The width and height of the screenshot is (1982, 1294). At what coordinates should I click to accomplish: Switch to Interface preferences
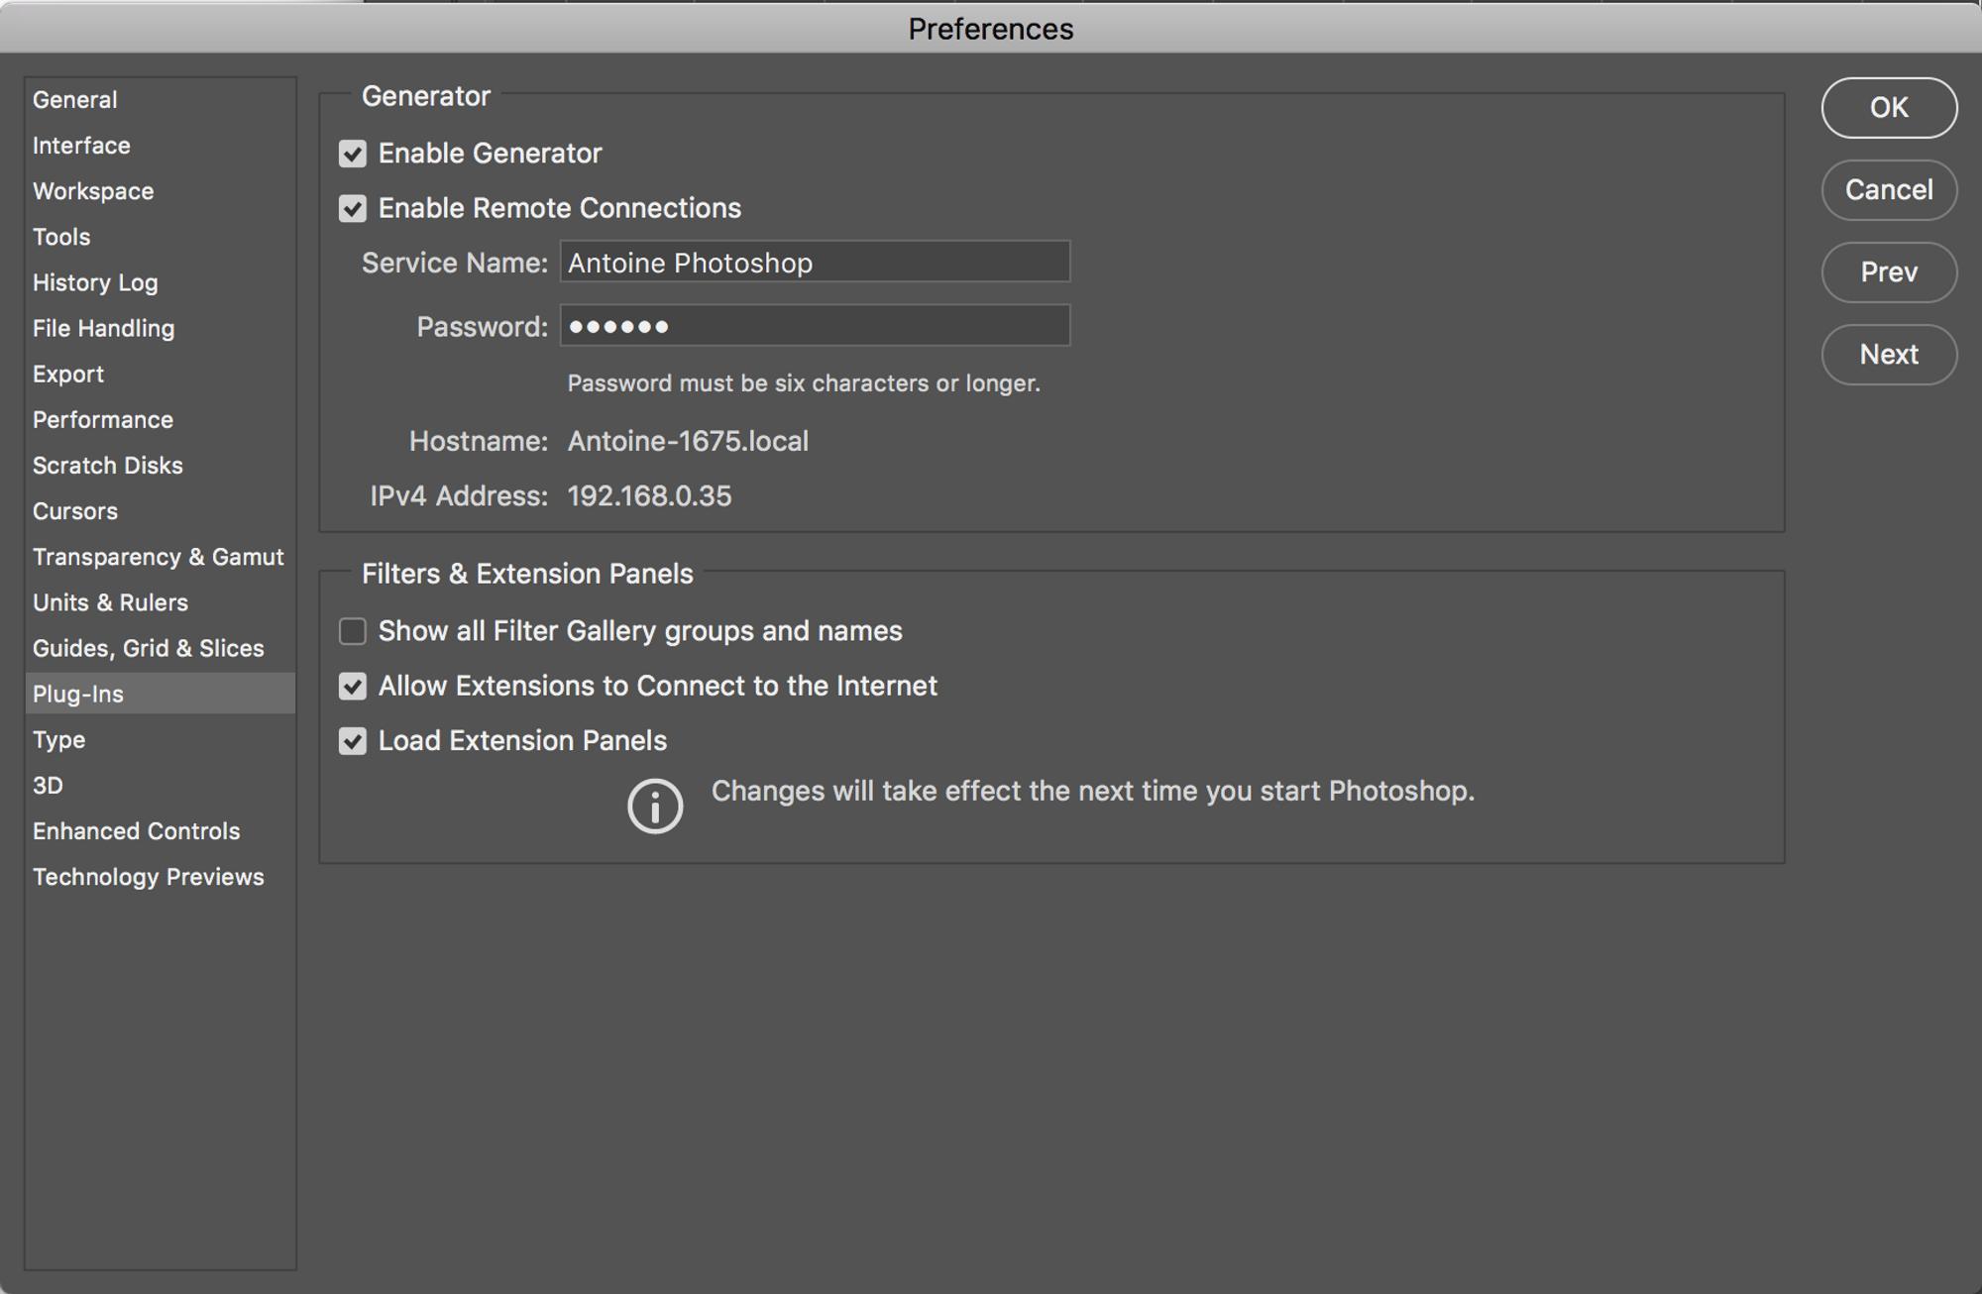click(81, 146)
